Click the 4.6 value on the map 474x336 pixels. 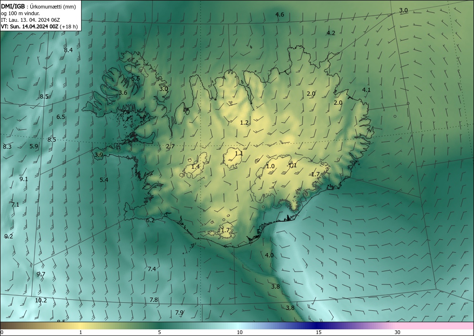pos(280,15)
